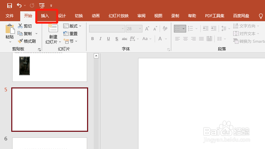Screen dimensions: 265x149
Task: Open the 版式 layout dropdown
Action: 72,26
